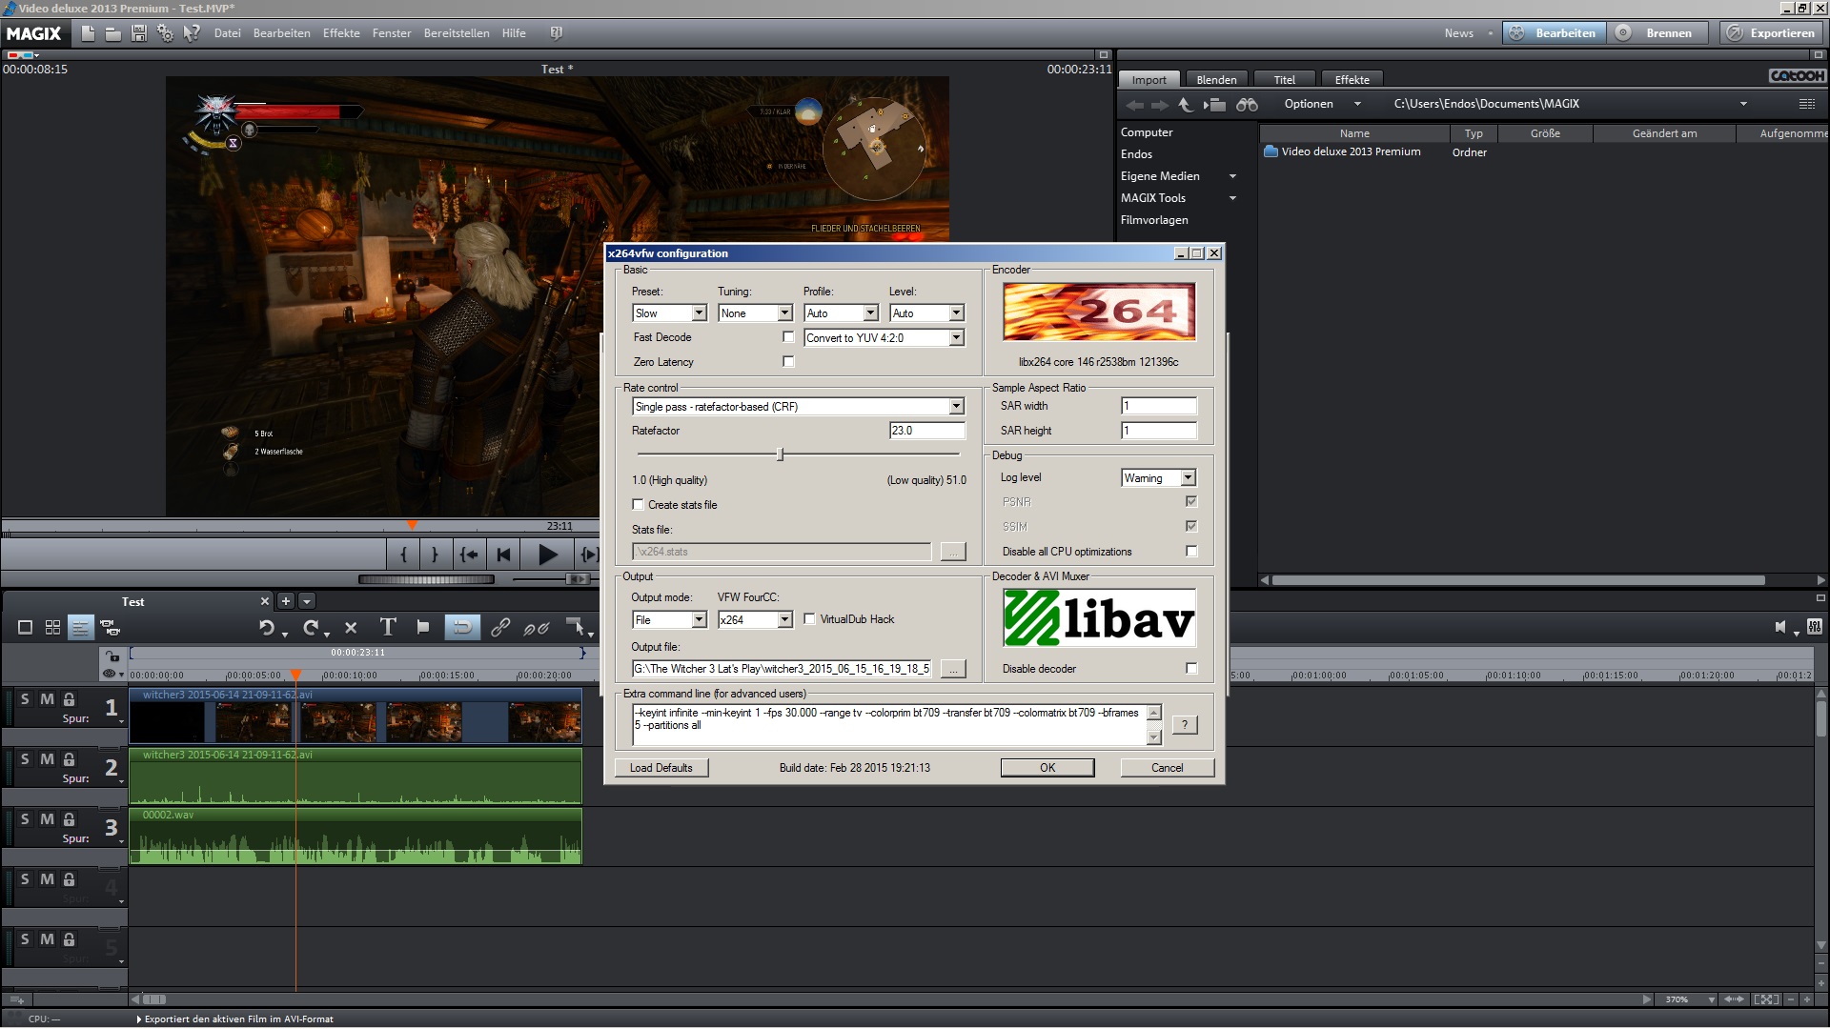Open the Fenster menu

pos(392,33)
